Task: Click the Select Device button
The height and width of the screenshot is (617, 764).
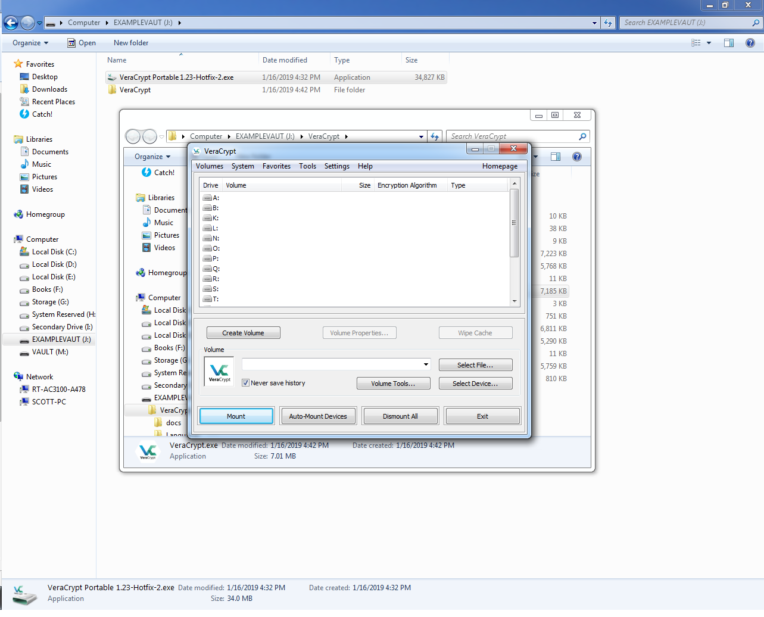Action: pos(475,384)
